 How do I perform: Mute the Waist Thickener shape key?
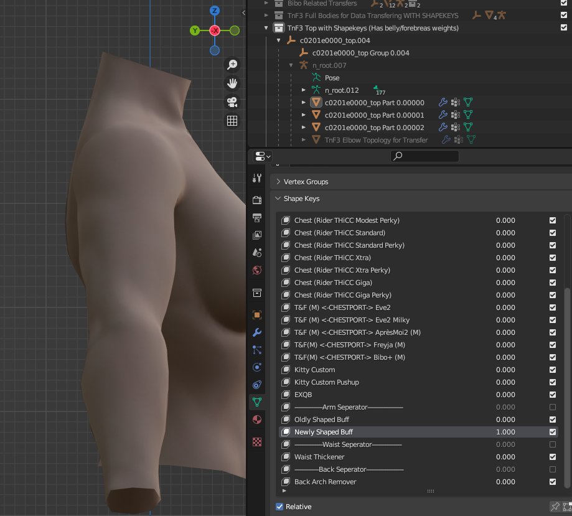[x=553, y=457]
